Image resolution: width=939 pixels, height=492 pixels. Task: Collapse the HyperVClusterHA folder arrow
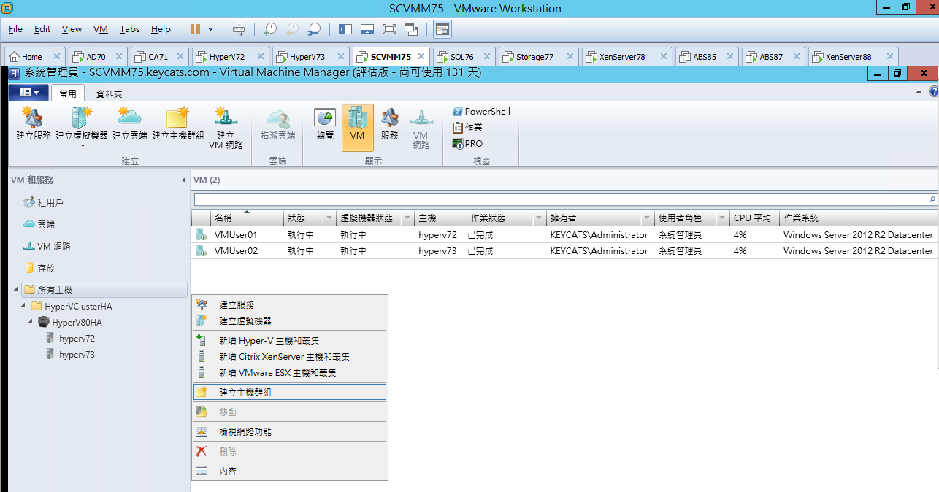pos(23,306)
